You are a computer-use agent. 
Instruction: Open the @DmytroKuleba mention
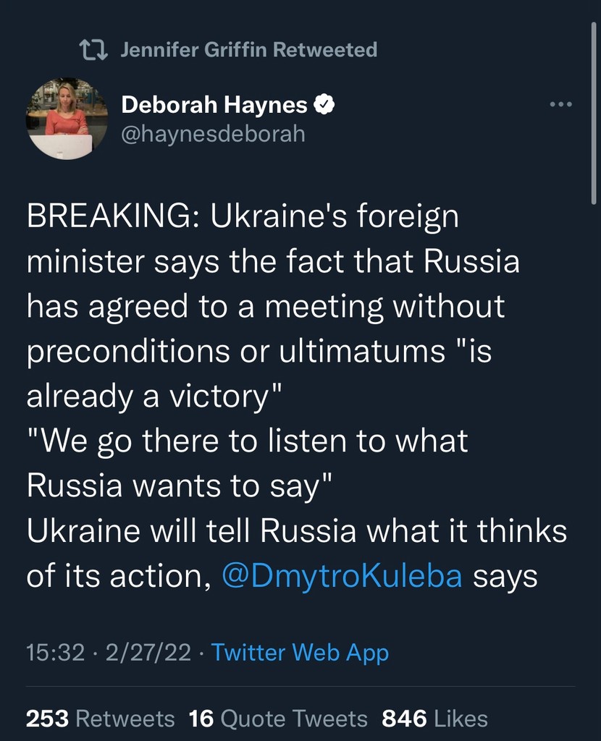coord(342,576)
